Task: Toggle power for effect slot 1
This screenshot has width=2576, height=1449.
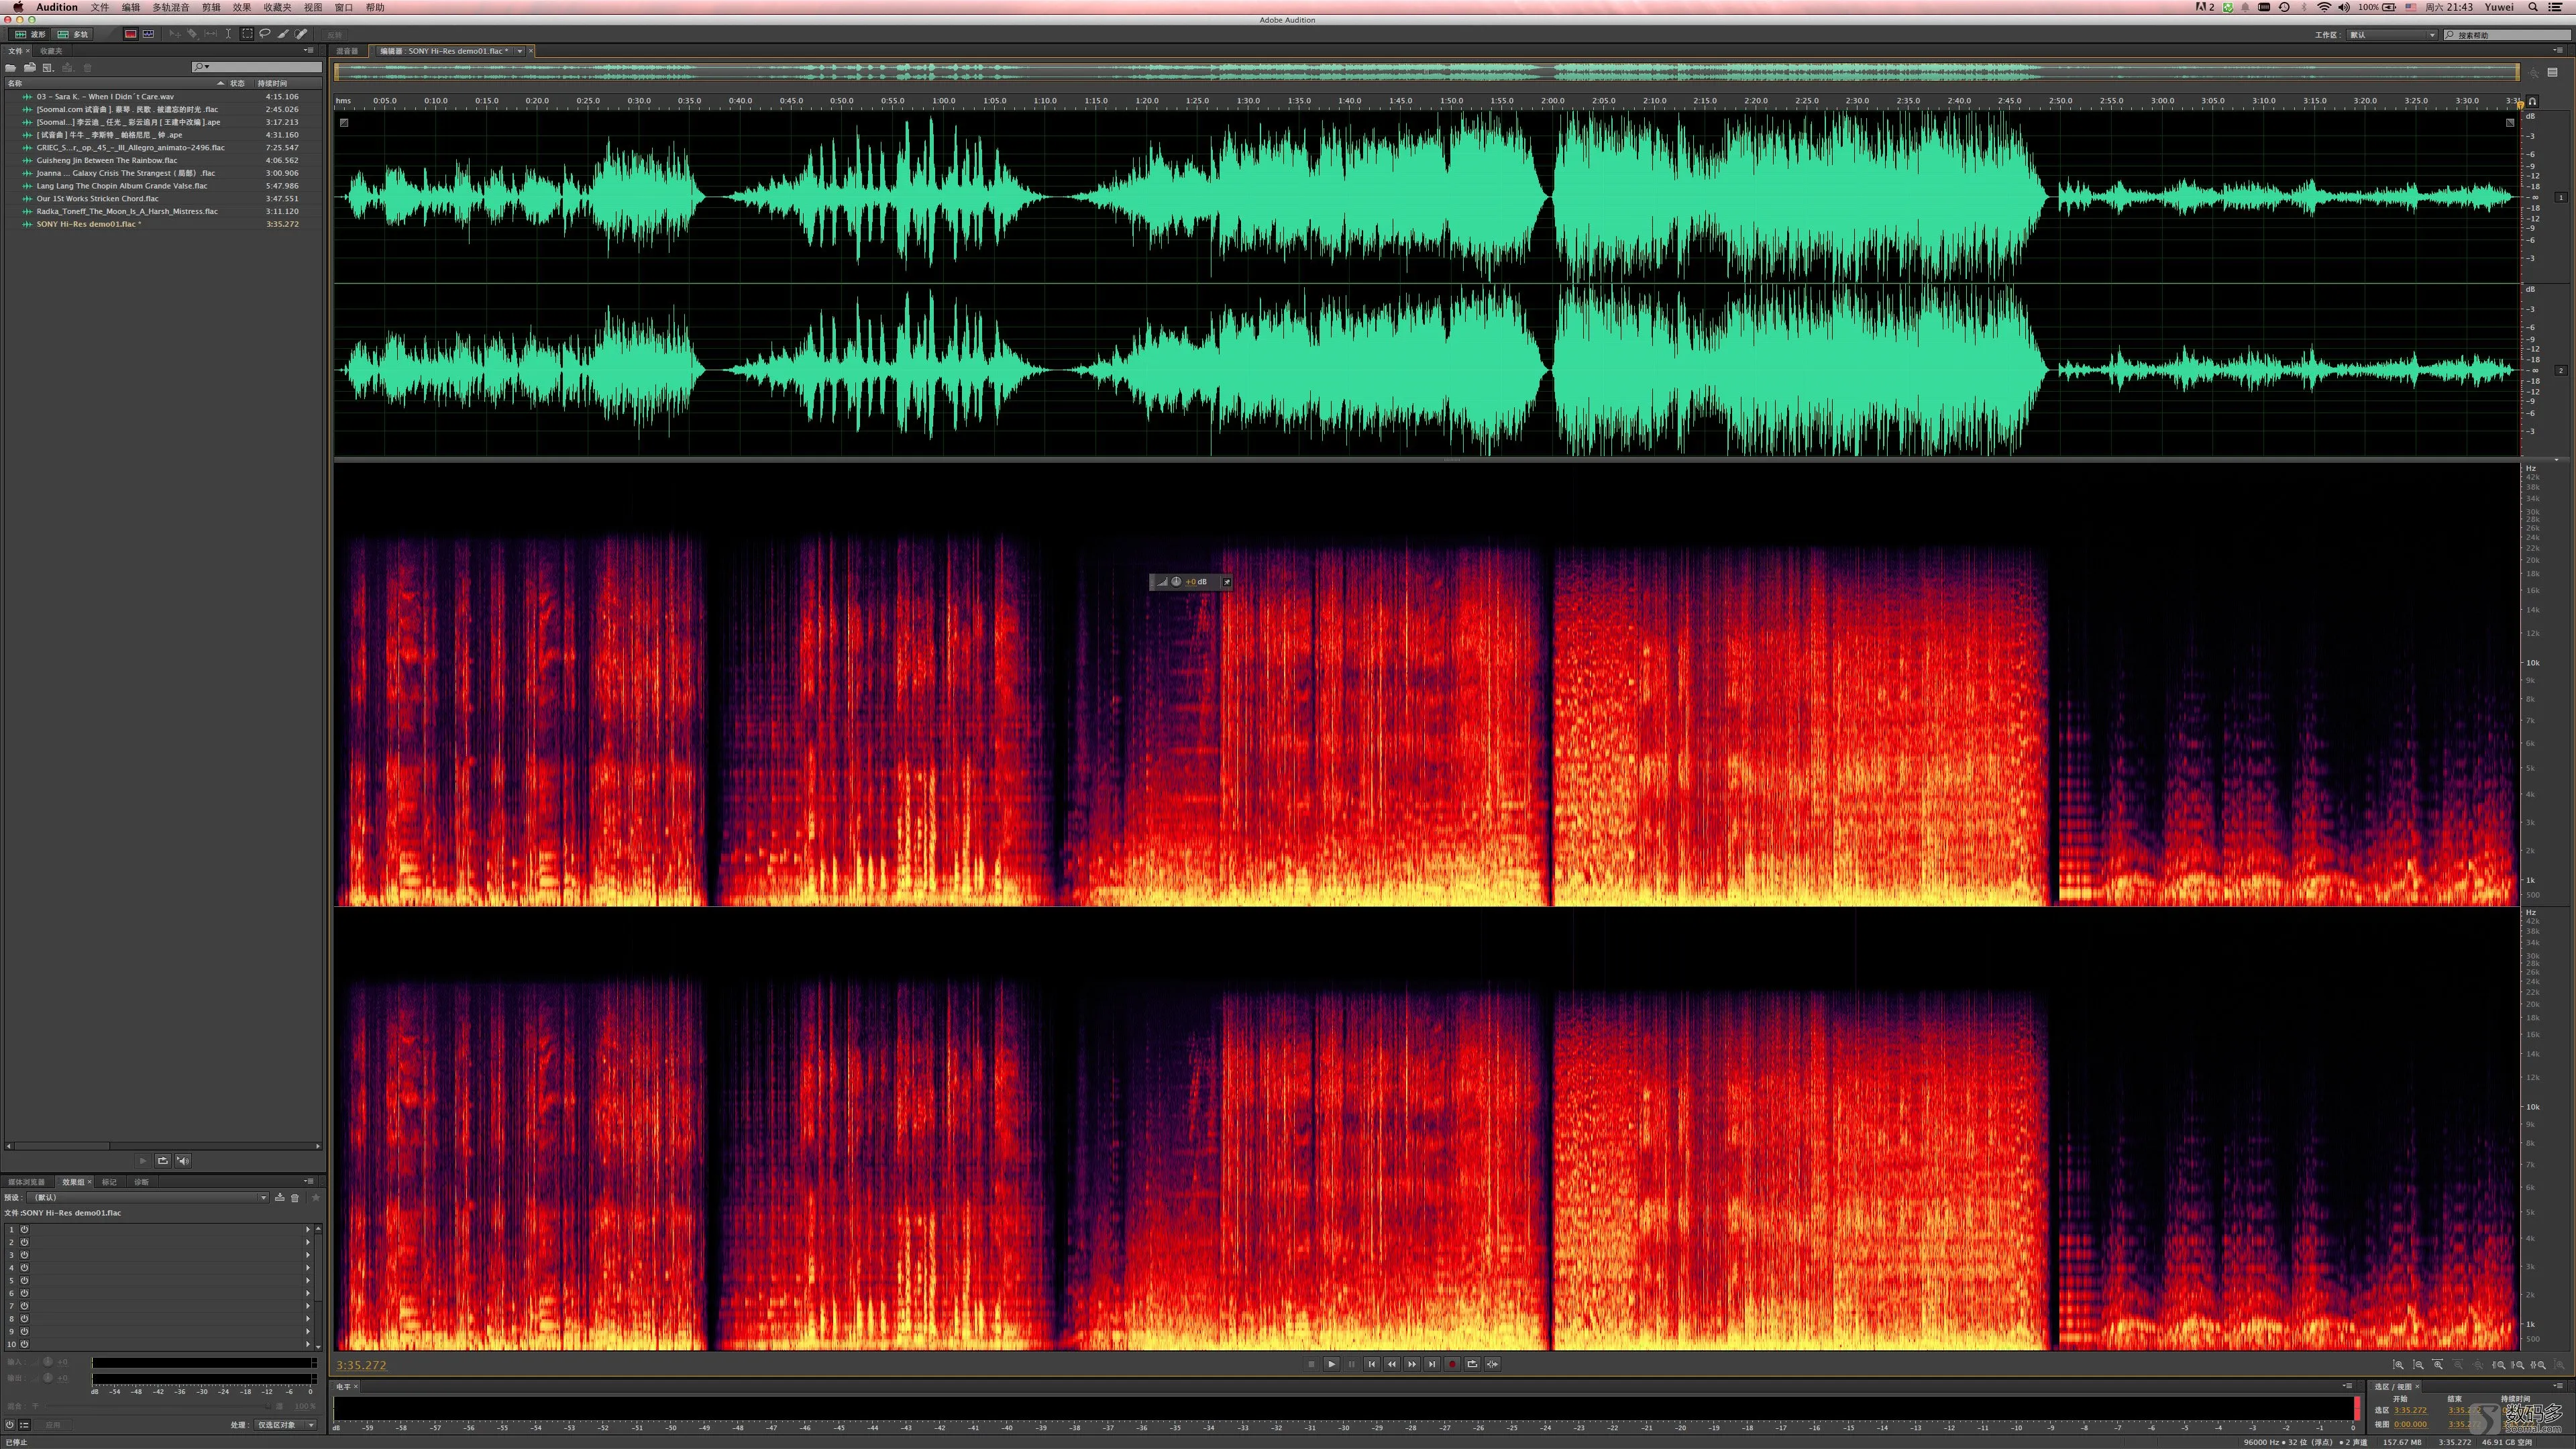Action: [x=24, y=1229]
